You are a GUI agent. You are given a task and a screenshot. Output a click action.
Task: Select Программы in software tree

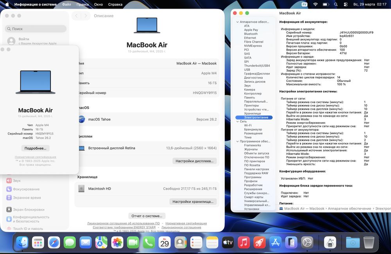pyautogui.click(x=253, y=177)
